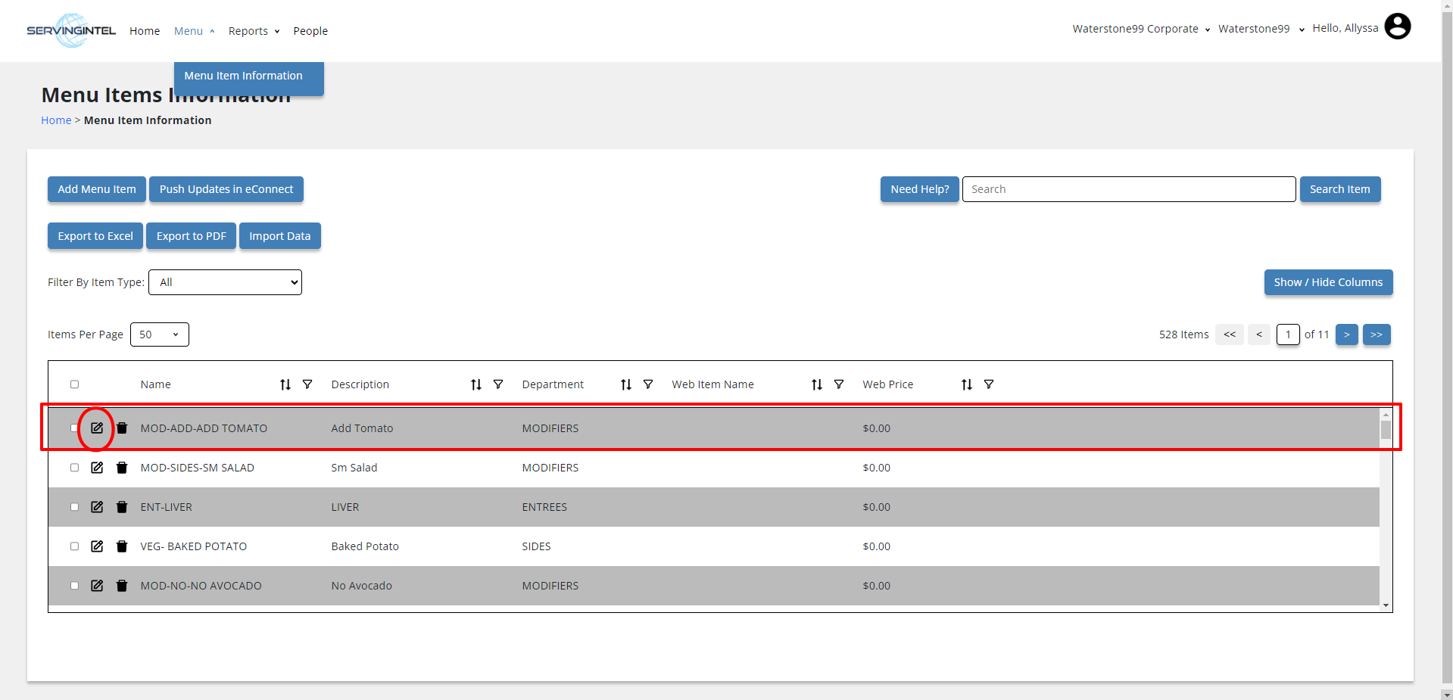Open the Filter By Item Type dropdown

click(x=225, y=282)
